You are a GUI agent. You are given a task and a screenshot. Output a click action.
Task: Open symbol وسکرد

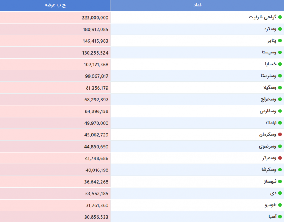click(270, 29)
